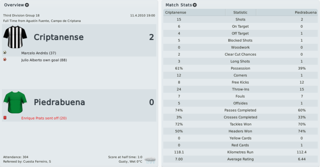
Task: Open Enrique Prats sent off link
Action: click(44, 118)
